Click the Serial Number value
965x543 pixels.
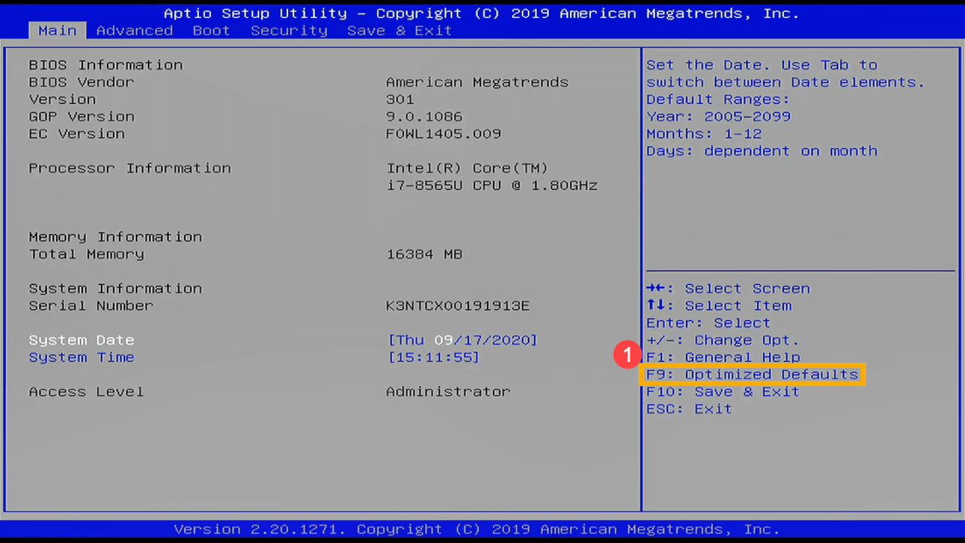click(458, 305)
